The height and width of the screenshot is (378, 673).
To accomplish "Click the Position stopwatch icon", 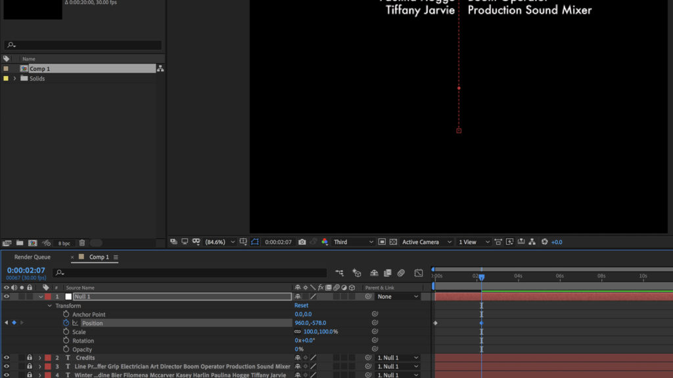I will (66, 323).
